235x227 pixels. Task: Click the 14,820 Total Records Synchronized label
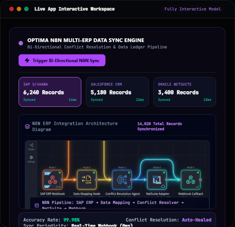[160, 127]
